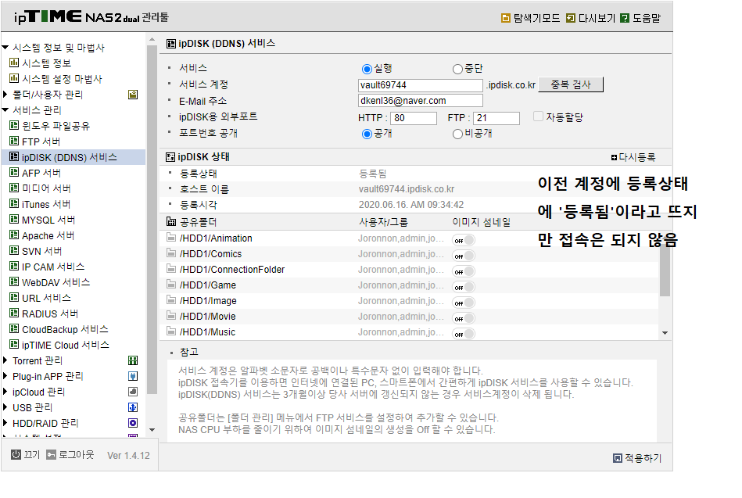Viewport: 742px width, 498px height.
Task: Expand Torrent 관리 section arrow
Action: [x=5, y=360]
